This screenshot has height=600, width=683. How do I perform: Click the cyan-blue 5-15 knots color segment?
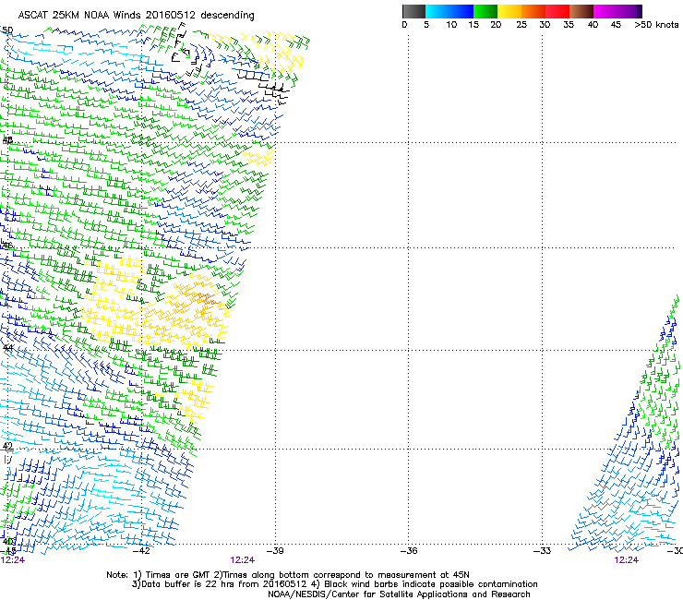[449, 11]
